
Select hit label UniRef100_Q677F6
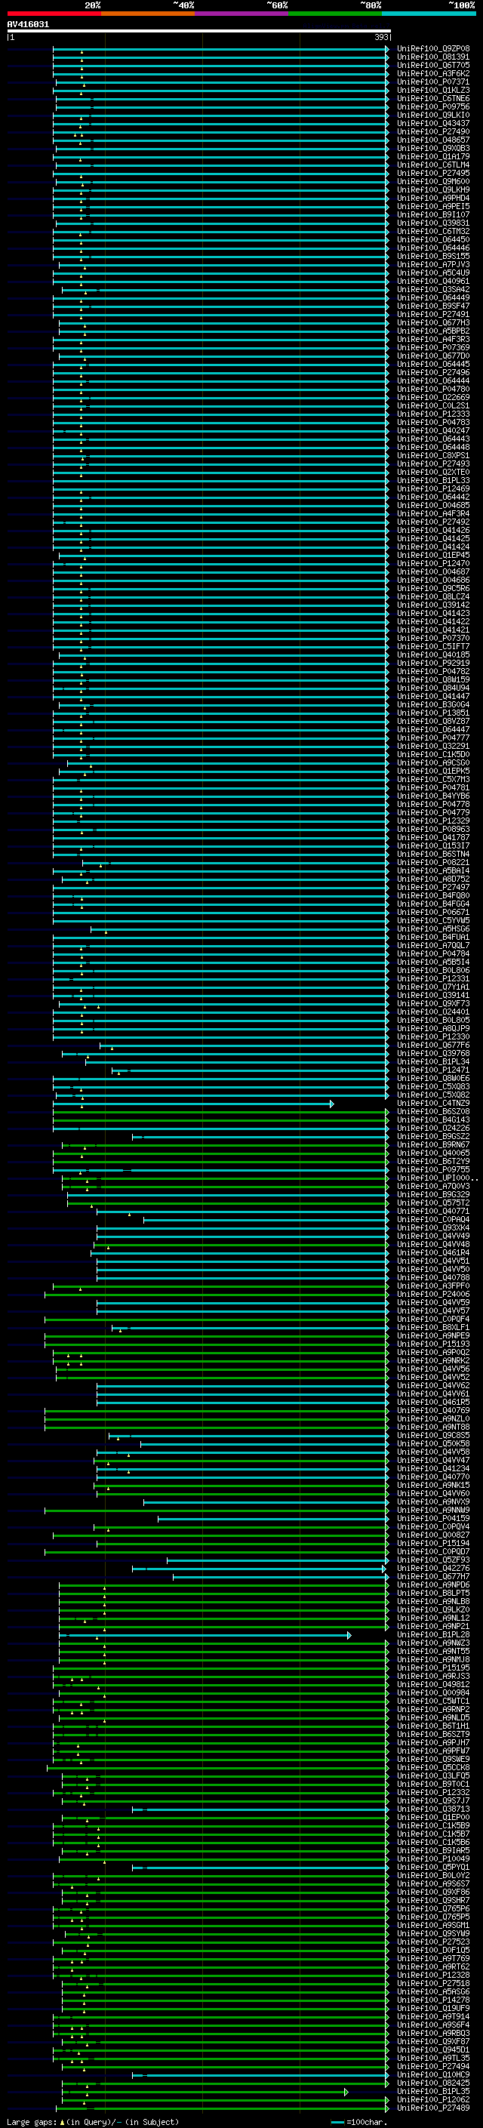[x=433, y=1046]
